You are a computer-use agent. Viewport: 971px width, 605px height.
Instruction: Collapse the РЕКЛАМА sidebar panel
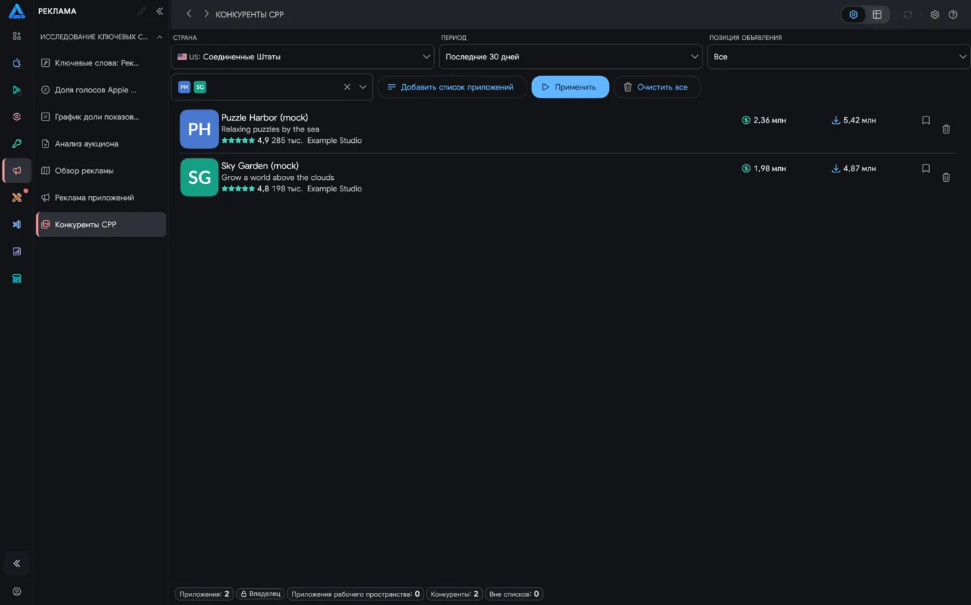click(x=160, y=11)
